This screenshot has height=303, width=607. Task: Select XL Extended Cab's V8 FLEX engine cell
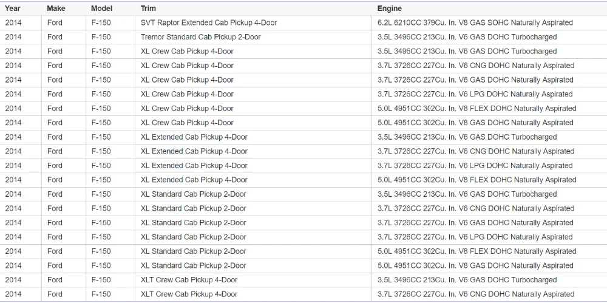click(x=476, y=180)
